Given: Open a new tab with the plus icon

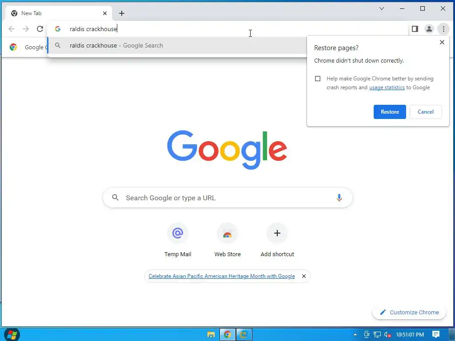Looking at the screenshot, I should pyautogui.click(x=122, y=13).
